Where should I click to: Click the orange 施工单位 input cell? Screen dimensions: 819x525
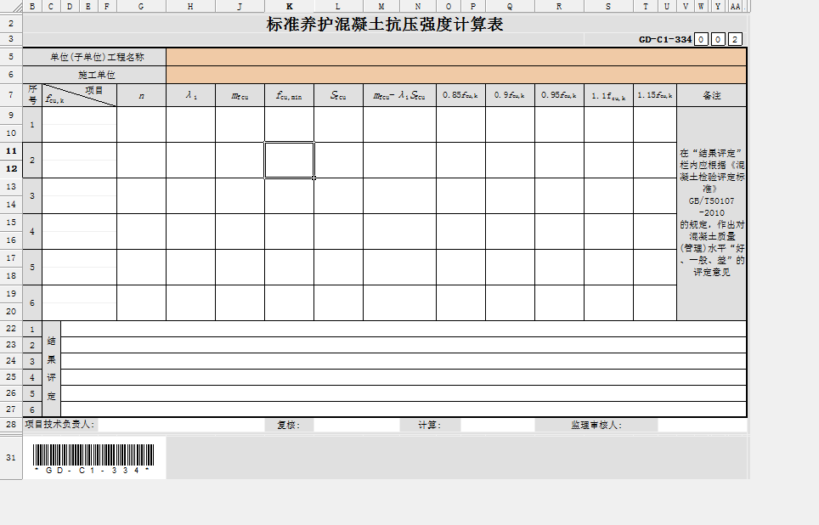[x=456, y=75]
